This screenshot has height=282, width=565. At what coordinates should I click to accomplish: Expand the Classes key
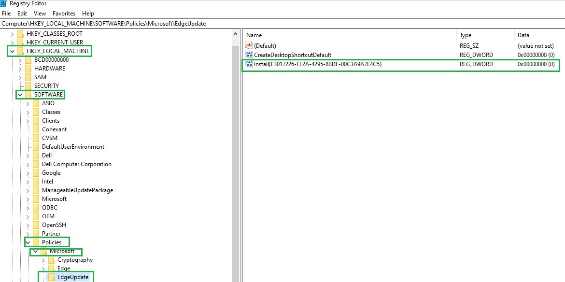click(x=28, y=112)
